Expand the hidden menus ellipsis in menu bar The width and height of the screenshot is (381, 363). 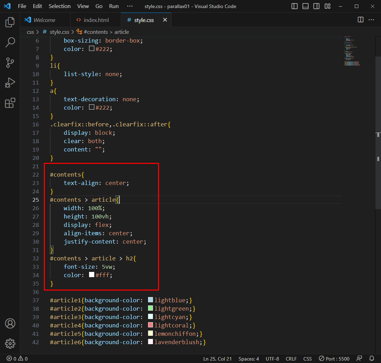(x=130, y=6)
